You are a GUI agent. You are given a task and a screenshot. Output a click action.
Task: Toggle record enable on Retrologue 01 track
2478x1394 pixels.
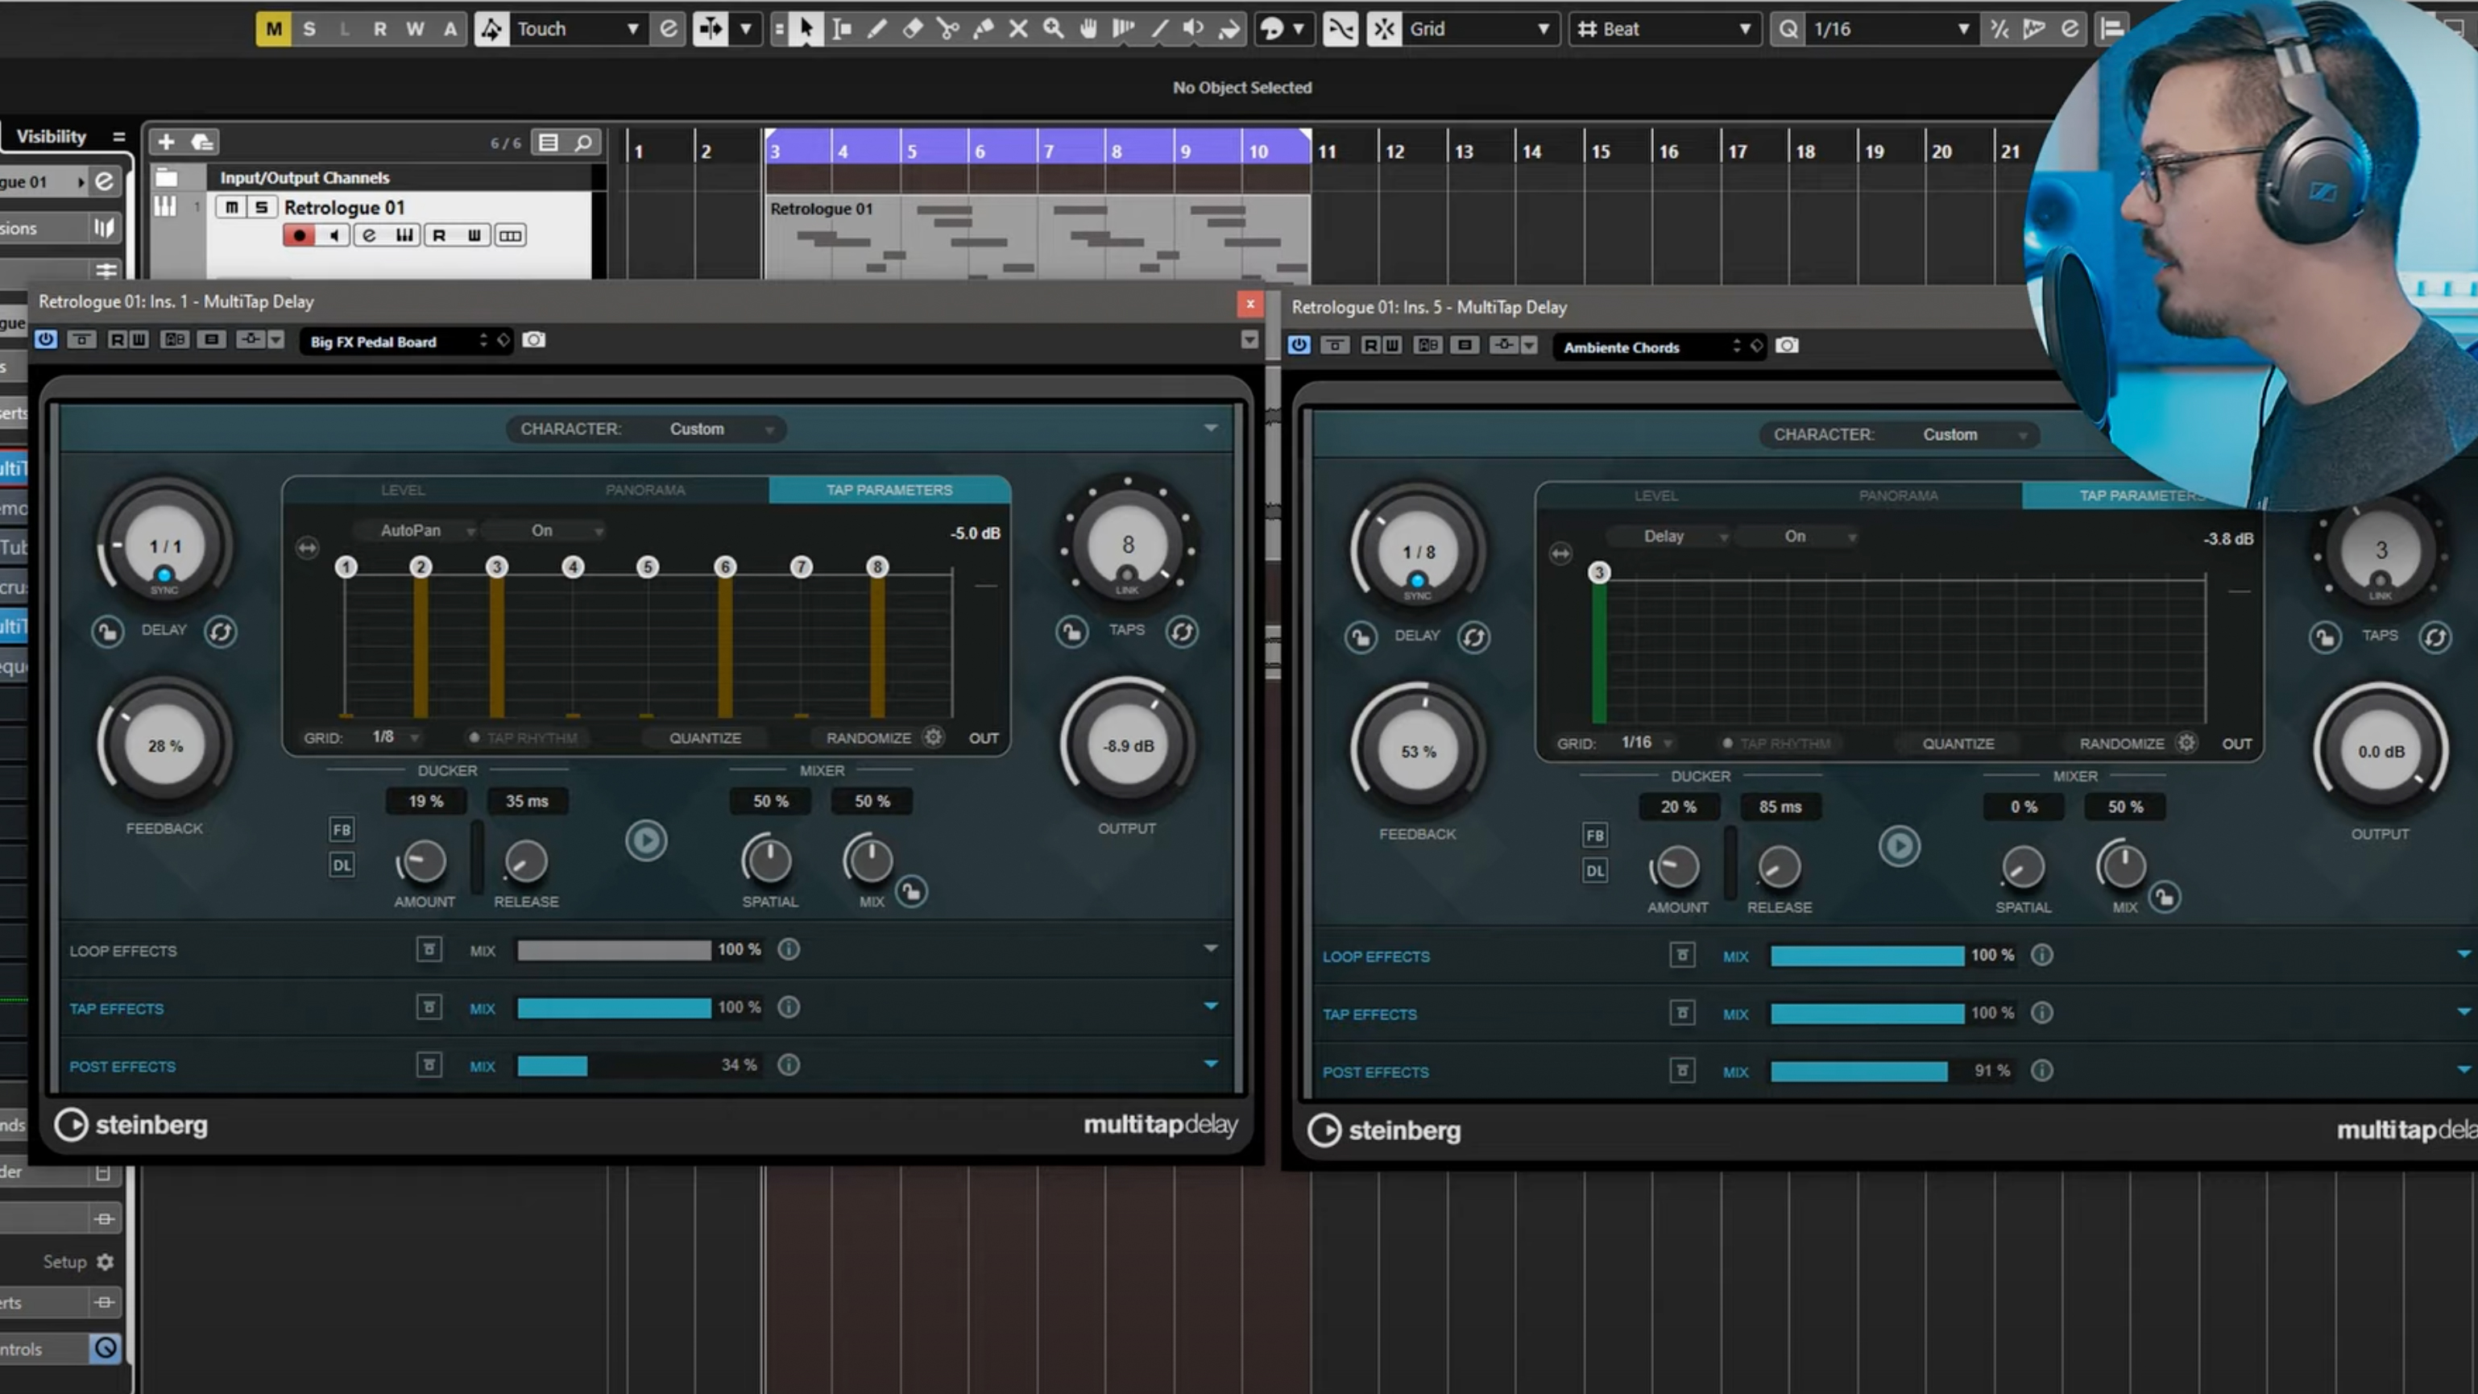(x=299, y=236)
